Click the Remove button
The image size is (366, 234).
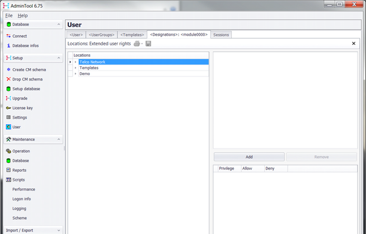click(x=322, y=157)
